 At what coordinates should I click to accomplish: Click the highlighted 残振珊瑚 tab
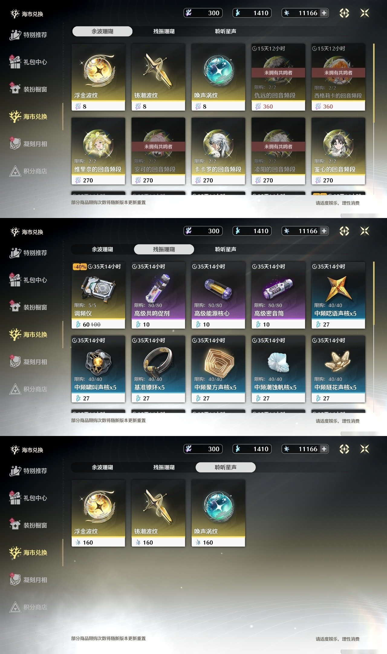pyautogui.click(x=164, y=249)
